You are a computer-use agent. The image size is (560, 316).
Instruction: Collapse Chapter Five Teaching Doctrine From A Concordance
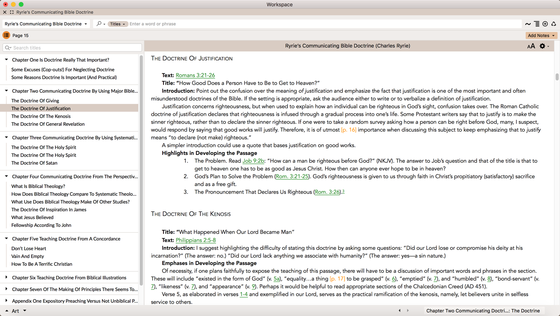pyautogui.click(x=7, y=239)
